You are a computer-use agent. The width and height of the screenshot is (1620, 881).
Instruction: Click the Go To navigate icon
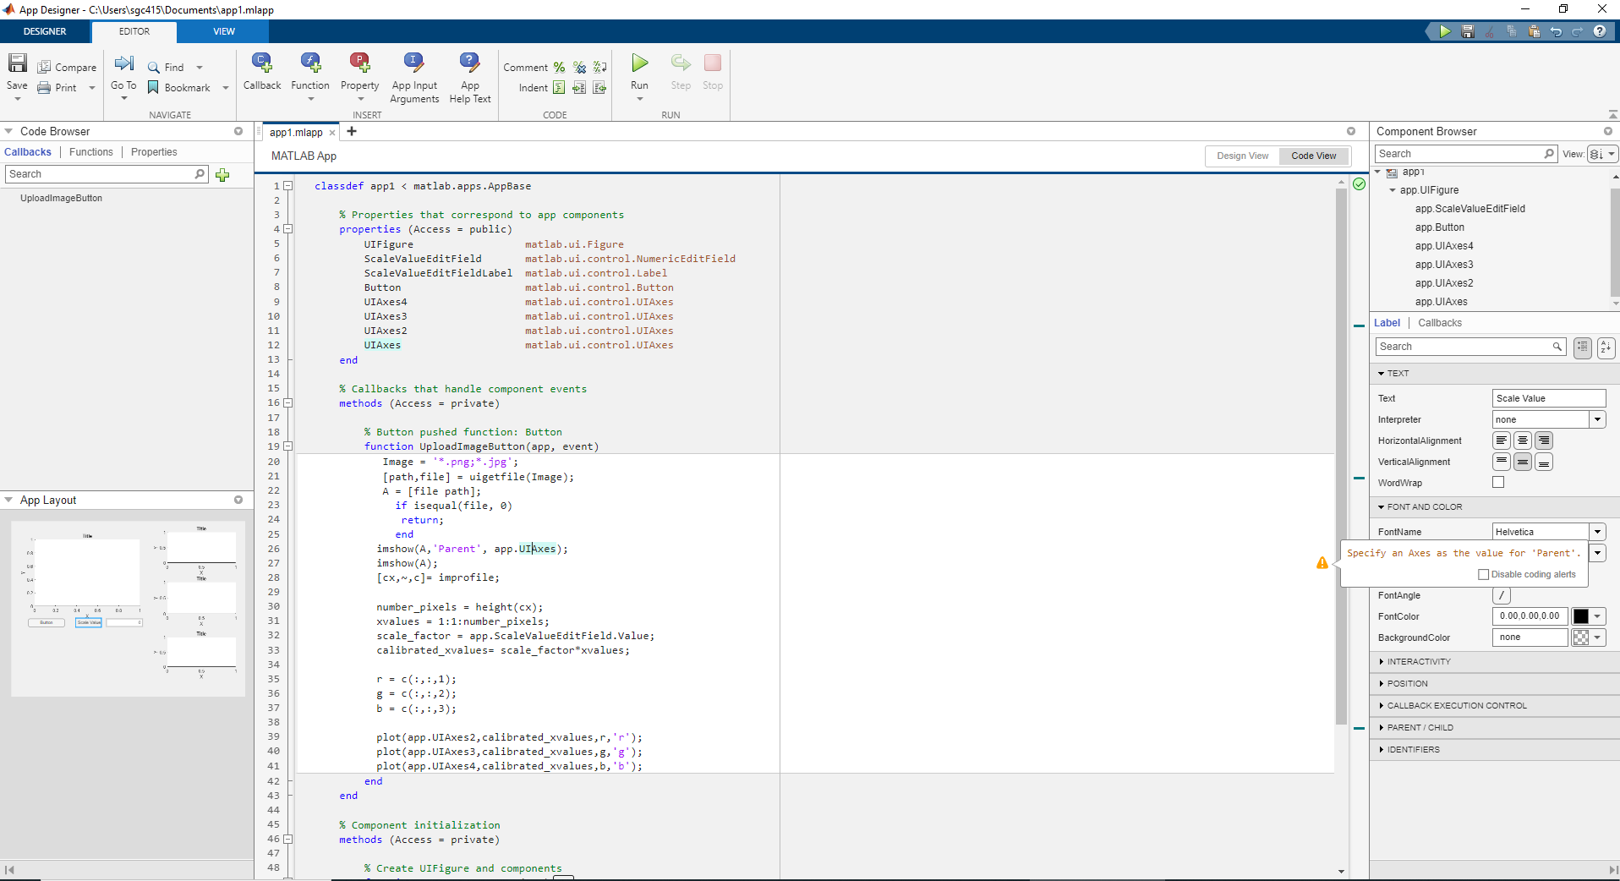(123, 63)
